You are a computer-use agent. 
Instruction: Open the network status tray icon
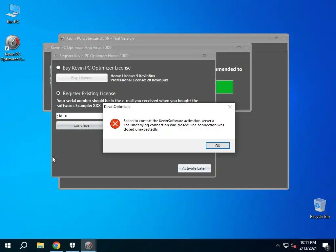click(x=286, y=245)
